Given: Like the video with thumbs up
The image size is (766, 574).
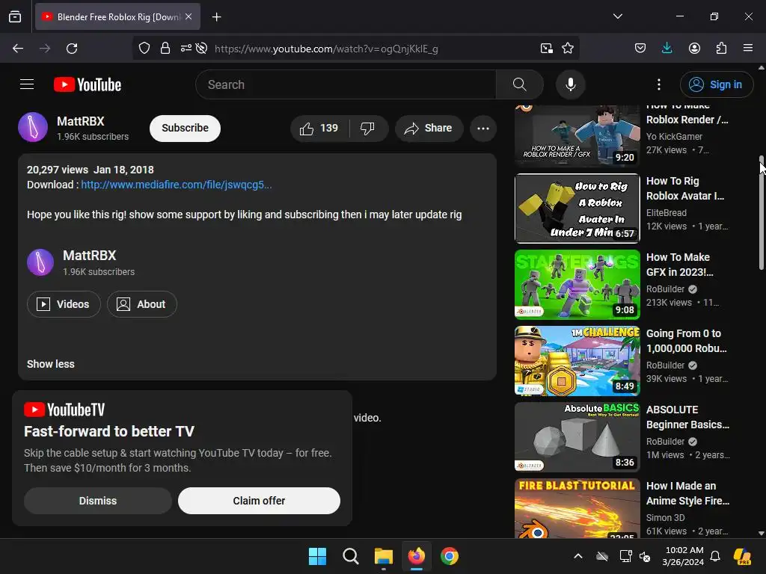Looking at the screenshot, I should [319, 129].
